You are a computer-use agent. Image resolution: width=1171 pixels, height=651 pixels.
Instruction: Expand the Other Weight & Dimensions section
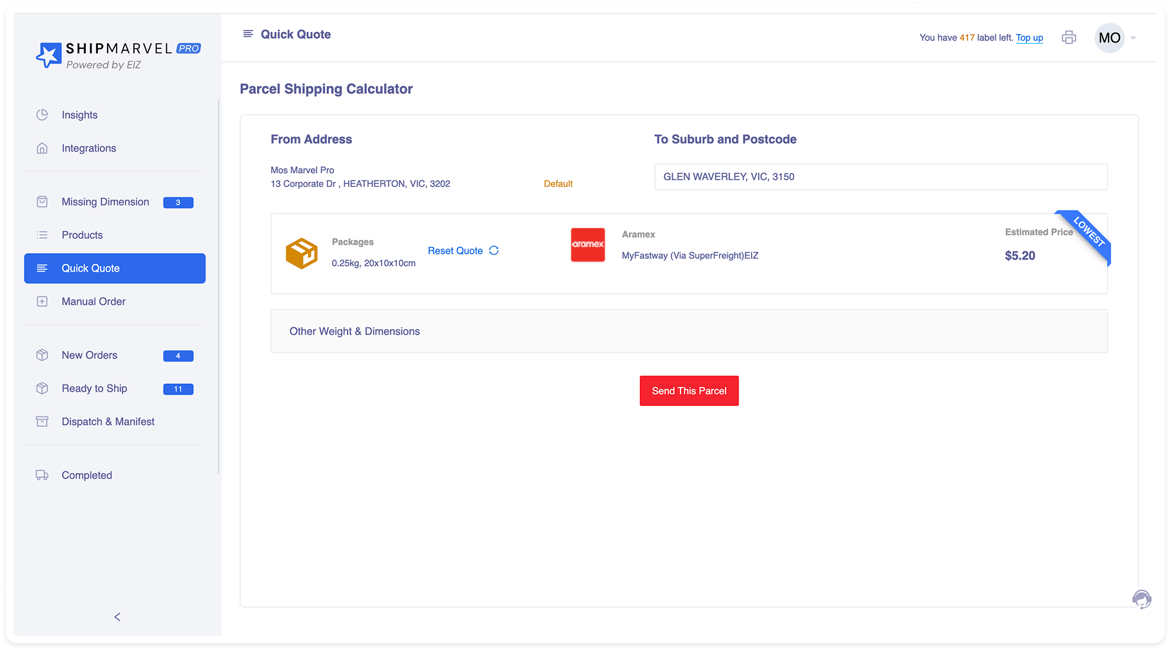(688, 331)
